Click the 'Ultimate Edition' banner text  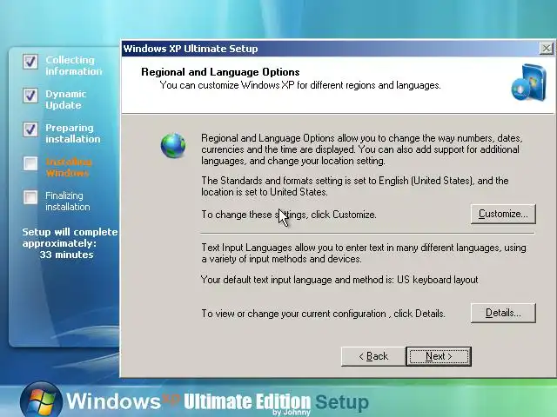pos(247,401)
